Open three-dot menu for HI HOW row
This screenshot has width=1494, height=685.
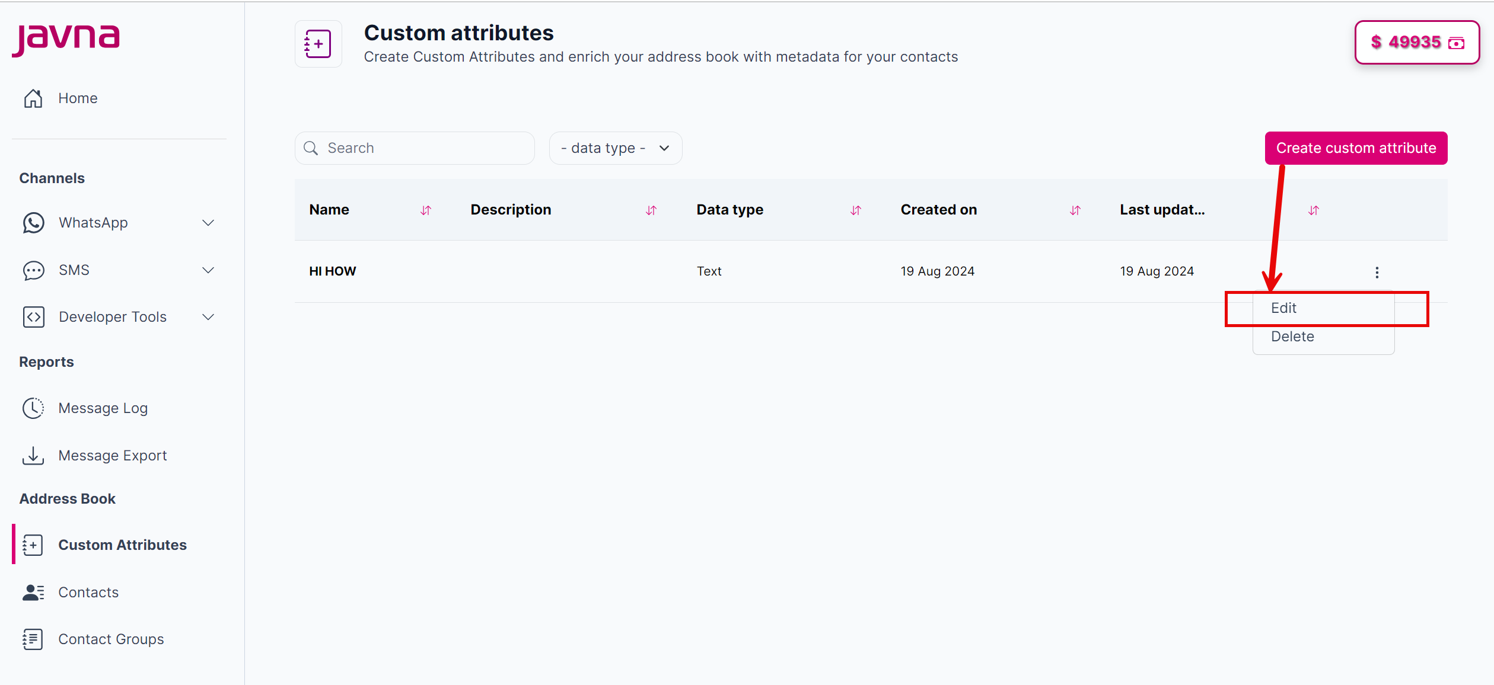pos(1377,272)
